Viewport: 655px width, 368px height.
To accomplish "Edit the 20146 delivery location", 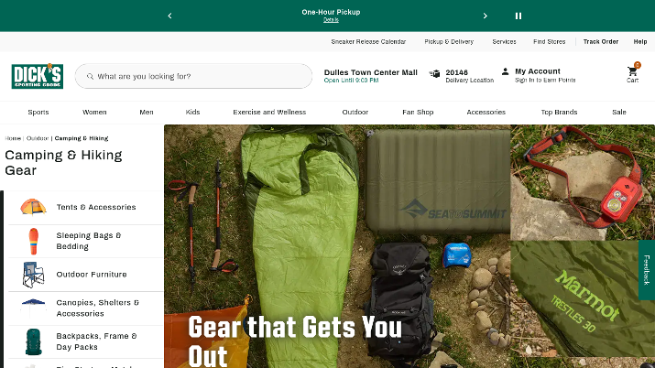I will [470, 75].
